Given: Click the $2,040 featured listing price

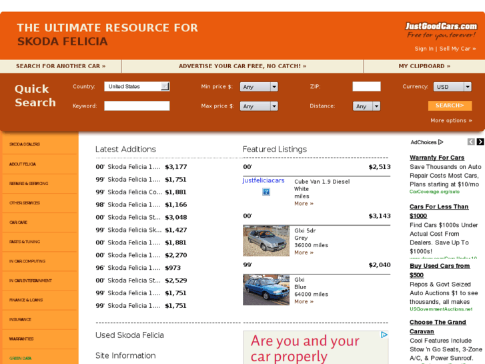Looking at the screenshot, I should [x=380, y=265].
